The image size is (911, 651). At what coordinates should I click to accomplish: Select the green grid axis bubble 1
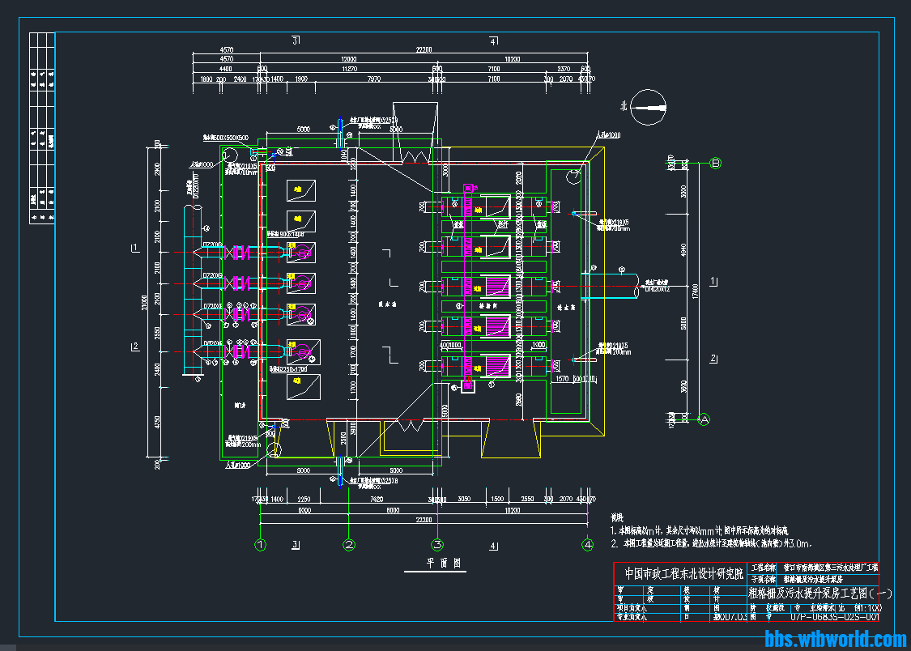(x=260, y=545)
